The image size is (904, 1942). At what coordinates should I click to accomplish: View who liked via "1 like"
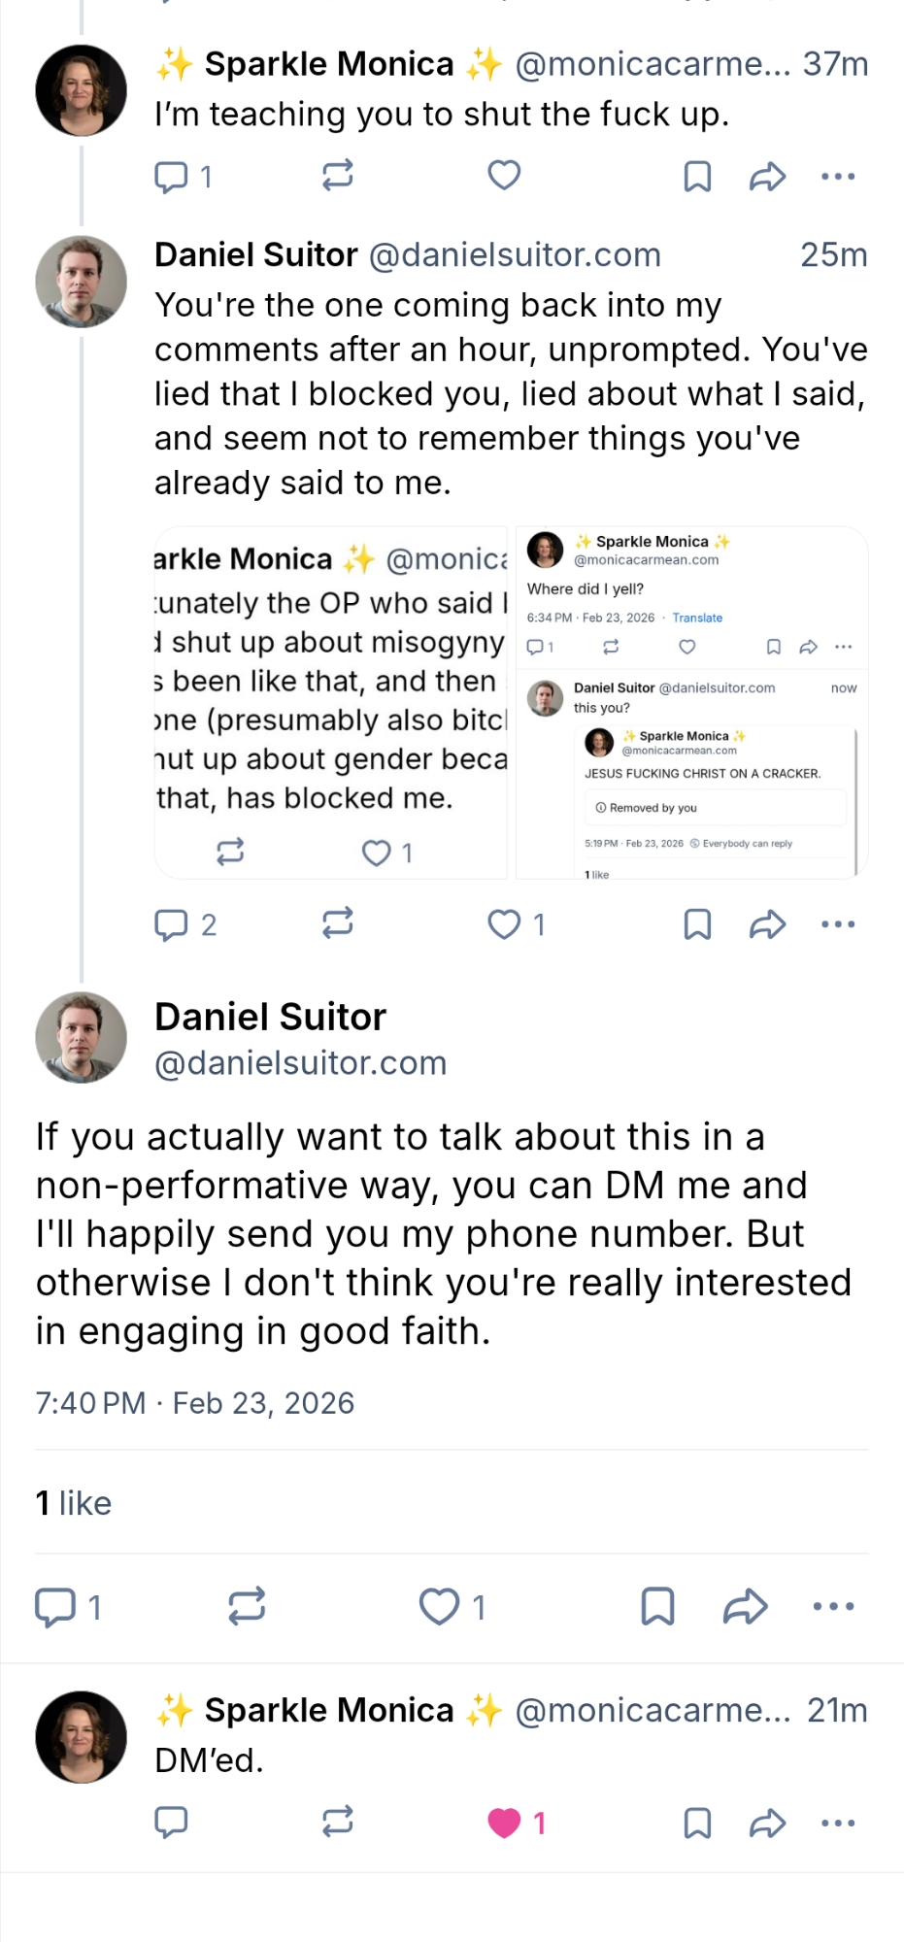[x=74, y=1503]
